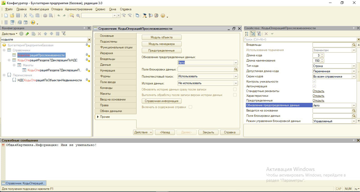Click magnifier button in Владельцы property row
The width and height of the screenshot is (360, 192).
[x=354, y=45]
